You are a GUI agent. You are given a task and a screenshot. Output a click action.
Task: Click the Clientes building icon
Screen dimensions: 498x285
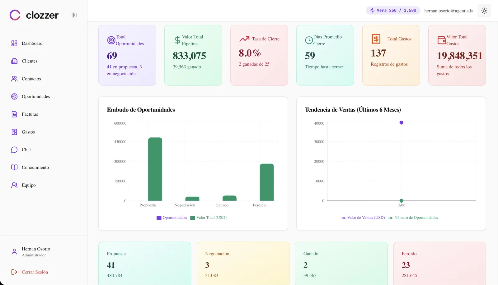coord(14,61)
